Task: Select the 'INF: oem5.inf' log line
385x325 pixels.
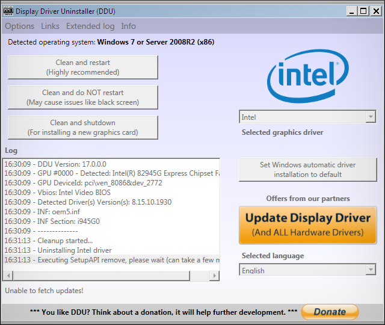Action: [112, 211]
